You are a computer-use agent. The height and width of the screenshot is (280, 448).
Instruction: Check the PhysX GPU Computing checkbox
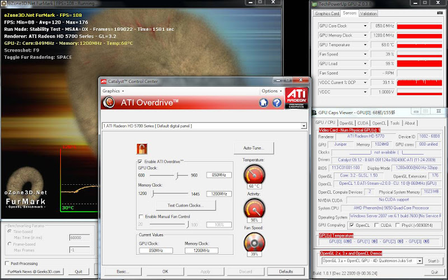398,225
